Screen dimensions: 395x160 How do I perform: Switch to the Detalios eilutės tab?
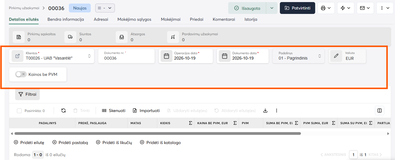coord(24,19)
